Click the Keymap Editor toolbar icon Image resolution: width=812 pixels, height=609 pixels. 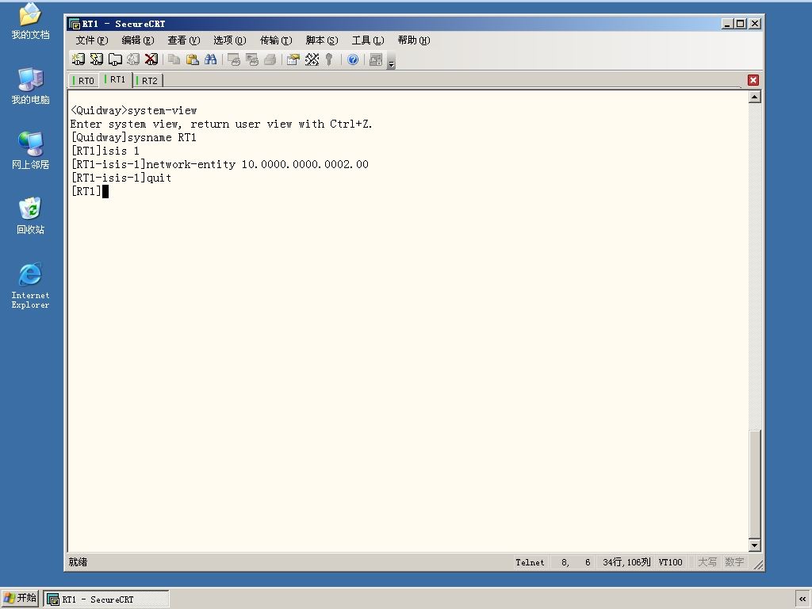click(x=312, y=59)
